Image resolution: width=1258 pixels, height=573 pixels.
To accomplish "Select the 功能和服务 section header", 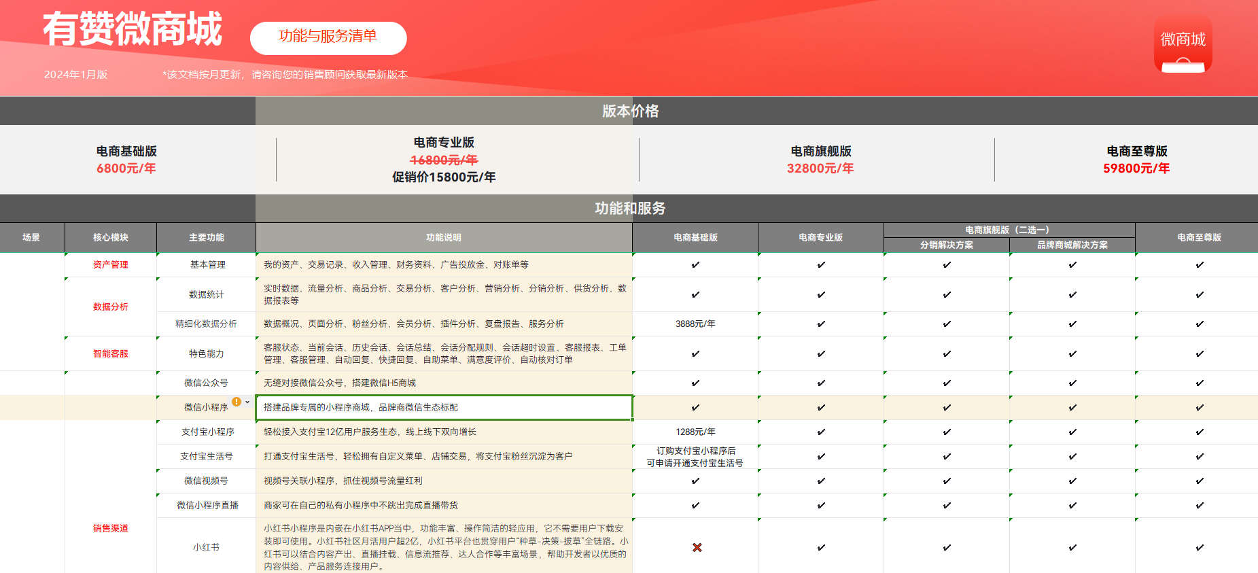I will [x=630, y=208].
